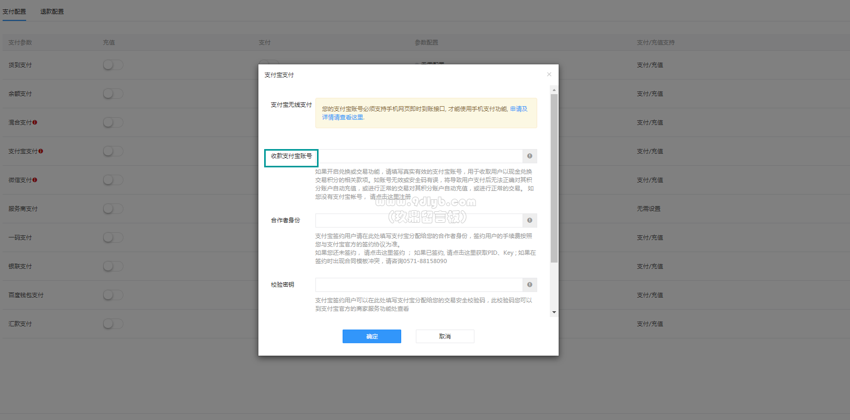Click 收款支付宝账号 label in dialog
Image resolution: width=850 pixels, height=420 pixels.
point(291,156)
